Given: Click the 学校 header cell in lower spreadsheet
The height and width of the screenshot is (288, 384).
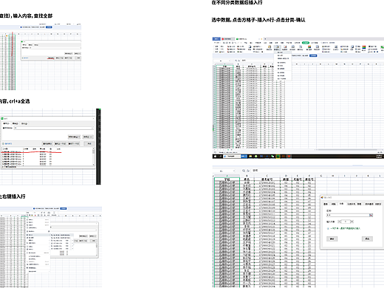Looking at the screenshot, I should (227, 179).
